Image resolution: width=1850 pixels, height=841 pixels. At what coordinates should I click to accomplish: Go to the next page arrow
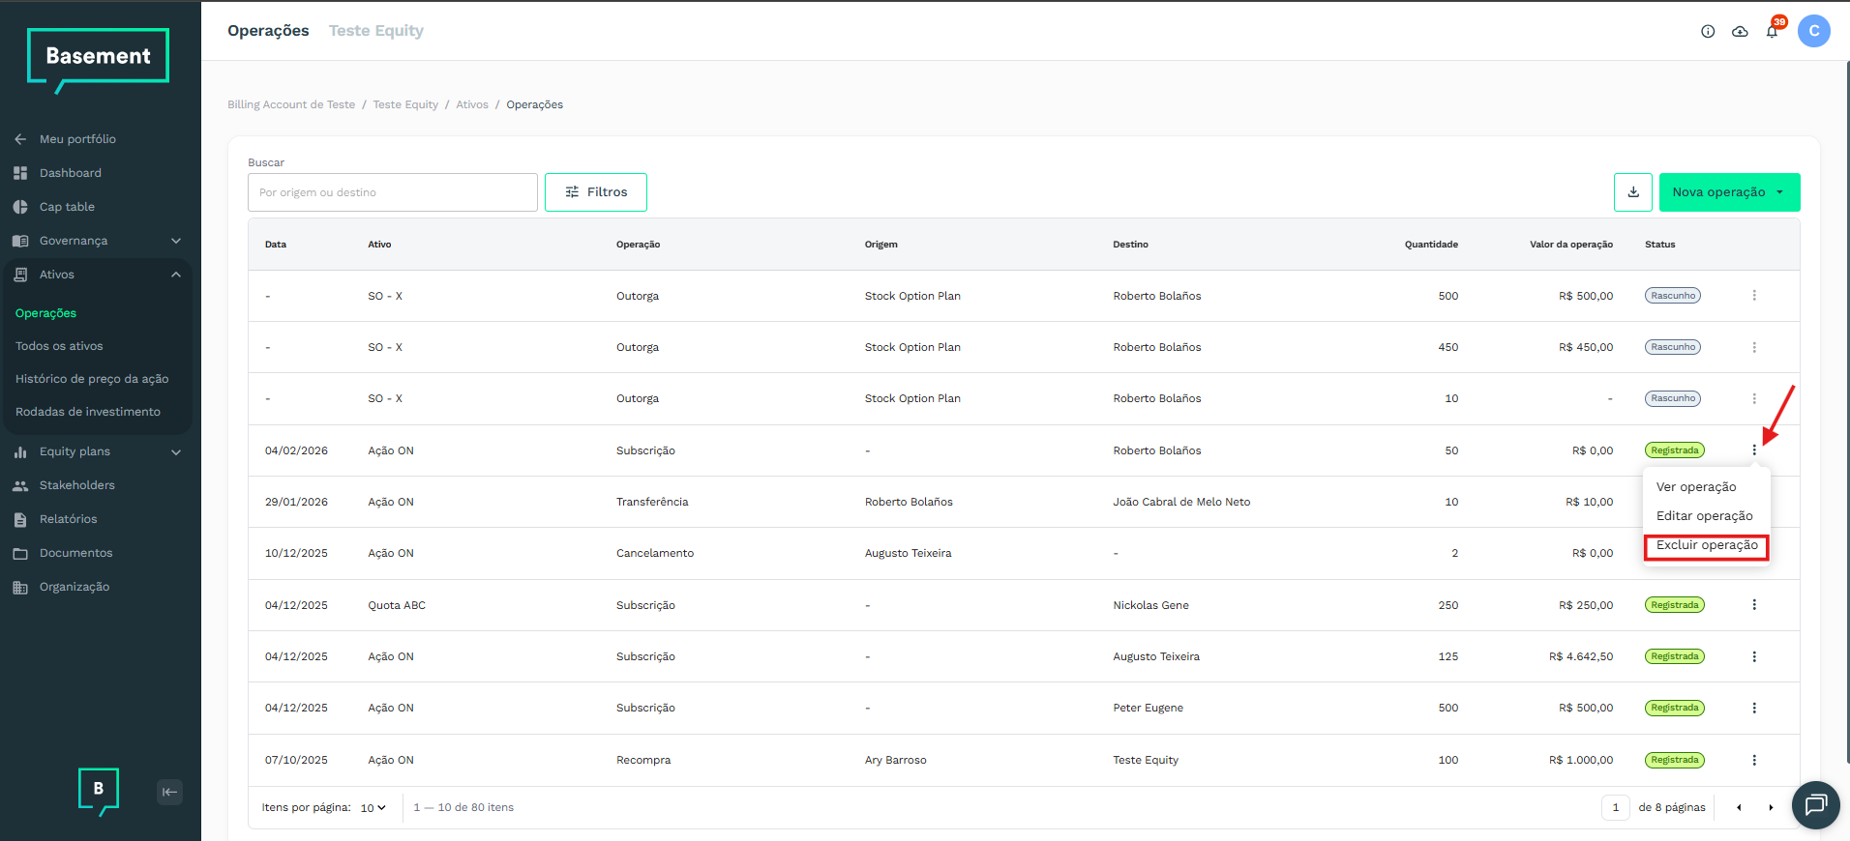(1771, 807)
